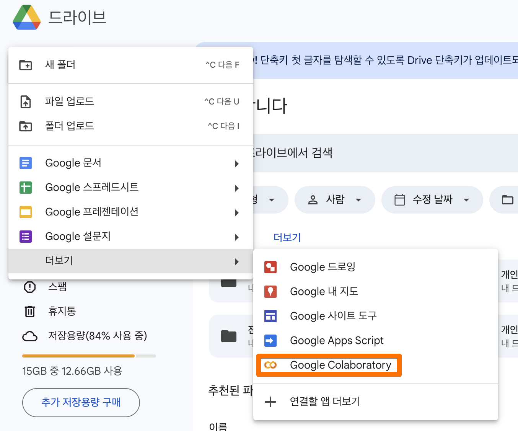Select Google 드로잉 in submenu
This screenshot has width=518, height=431.
click(x=376, y=267)
